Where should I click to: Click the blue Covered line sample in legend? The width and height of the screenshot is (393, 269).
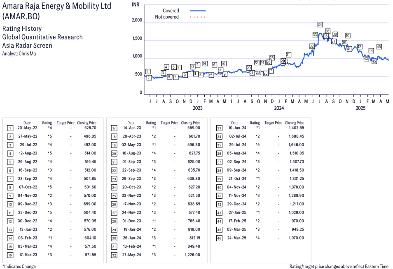click(x=198, y=11)
